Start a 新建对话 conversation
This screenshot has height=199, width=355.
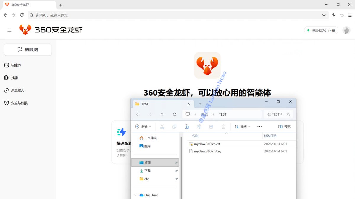28,50
